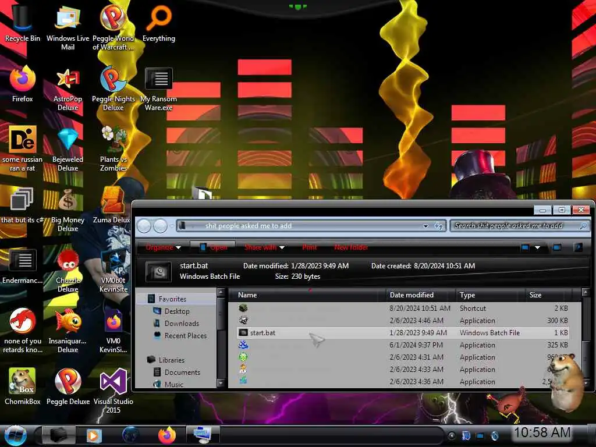Expand the Organize dropdown menu

click(163, 247)
